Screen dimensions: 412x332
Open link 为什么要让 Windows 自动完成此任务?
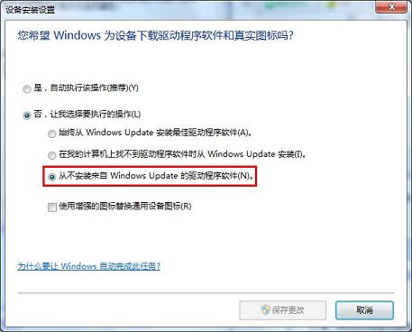coord(89,266)
